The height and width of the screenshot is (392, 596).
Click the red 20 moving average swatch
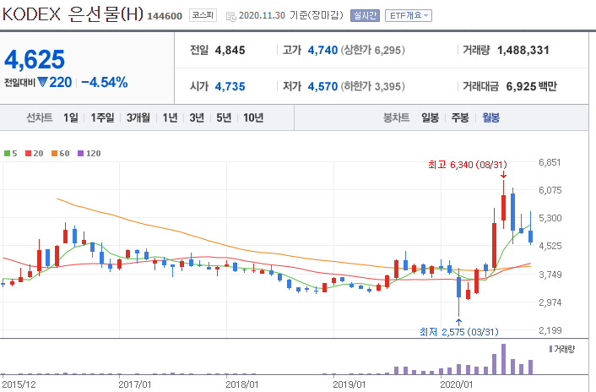[28, 154]
